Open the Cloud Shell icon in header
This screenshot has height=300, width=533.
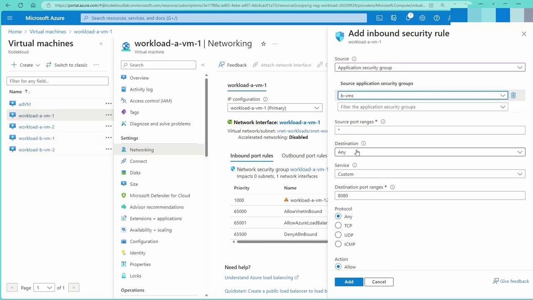379,18
